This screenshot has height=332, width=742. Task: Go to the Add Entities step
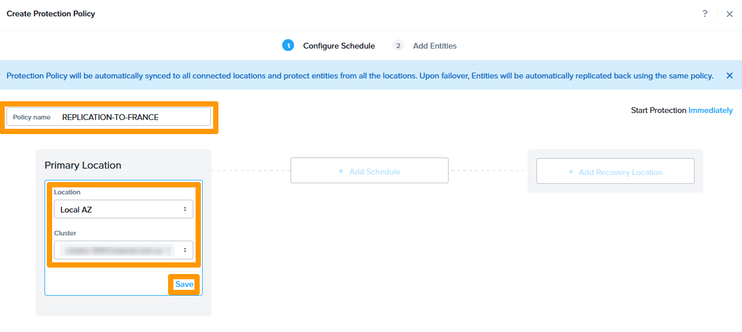tap(435, 46)
